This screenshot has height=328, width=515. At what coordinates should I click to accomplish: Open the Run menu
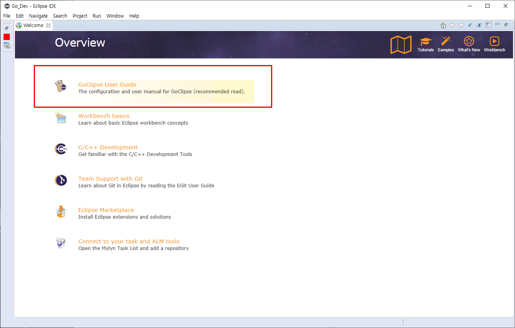97,16
